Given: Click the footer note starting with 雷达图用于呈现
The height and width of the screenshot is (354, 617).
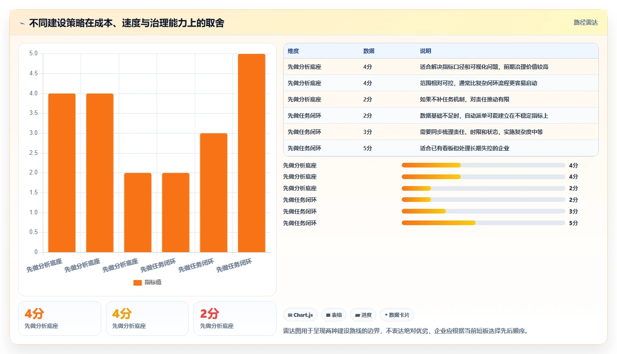Looking at the screenshot, I should point(407,331).
